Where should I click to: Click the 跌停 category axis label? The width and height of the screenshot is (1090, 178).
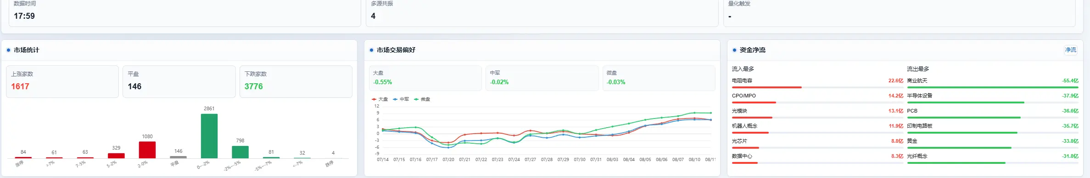click(x=329, y=163)
